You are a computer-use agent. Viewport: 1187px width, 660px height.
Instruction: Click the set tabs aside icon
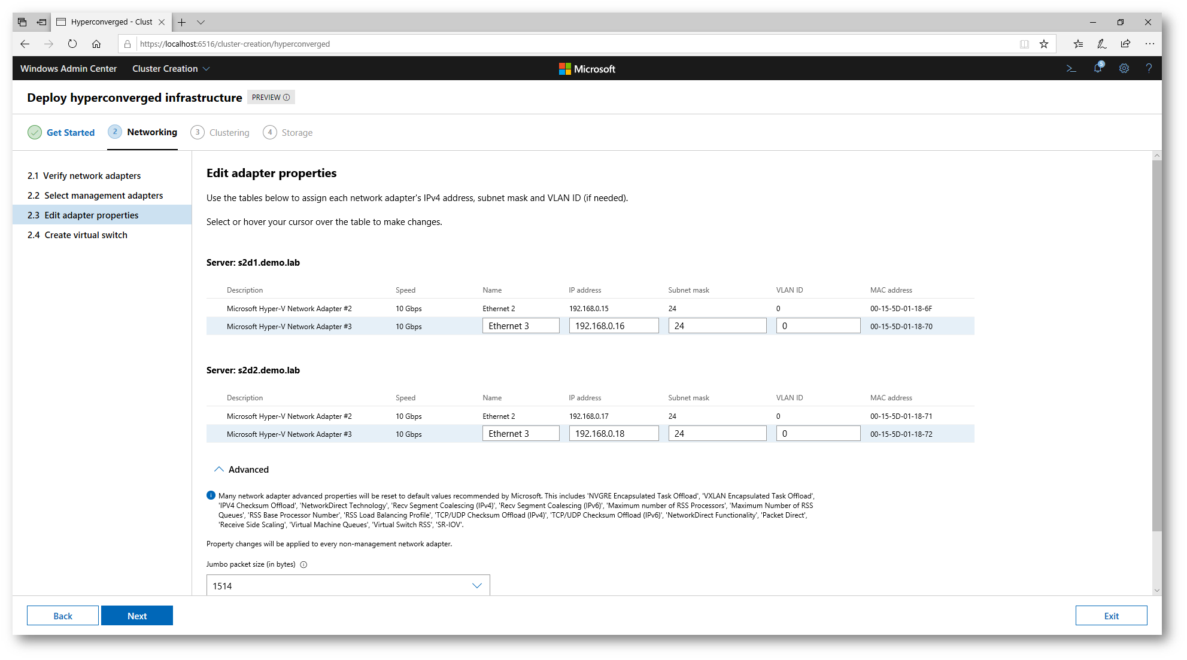[41, 22]
